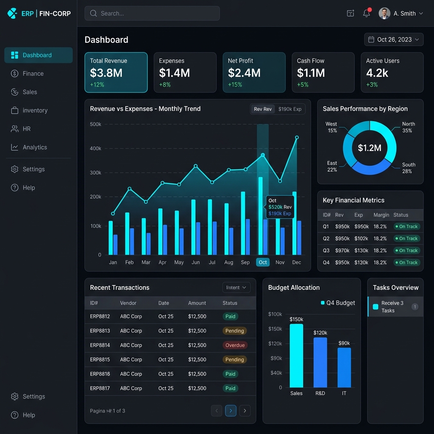Toggle the Q4 Budget legend swatch

point(323,303)
